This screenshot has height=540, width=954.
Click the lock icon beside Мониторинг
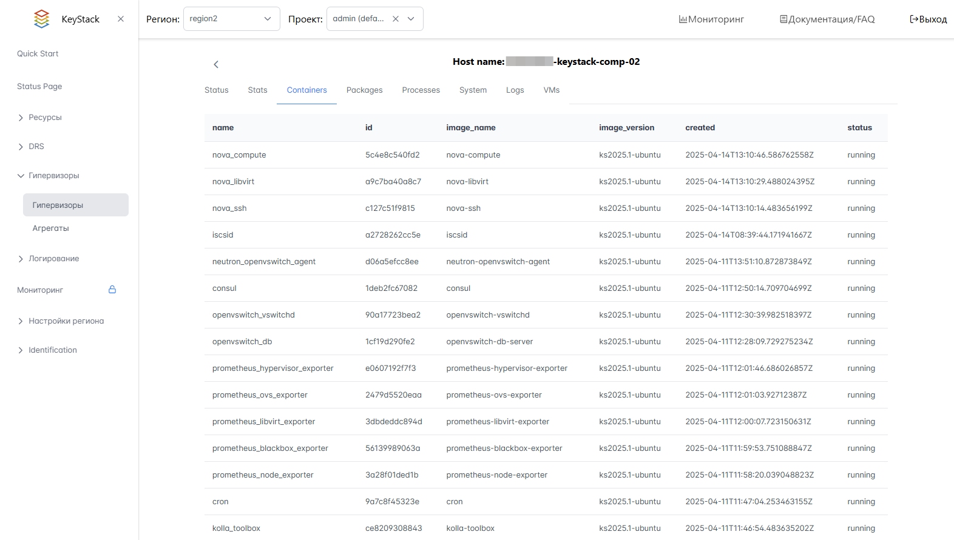click(x=112, y=290)
